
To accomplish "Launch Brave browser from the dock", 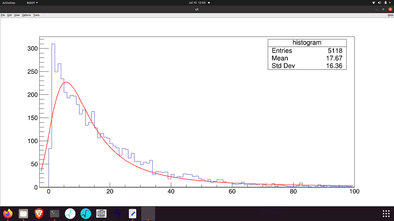I will (38, 213).
